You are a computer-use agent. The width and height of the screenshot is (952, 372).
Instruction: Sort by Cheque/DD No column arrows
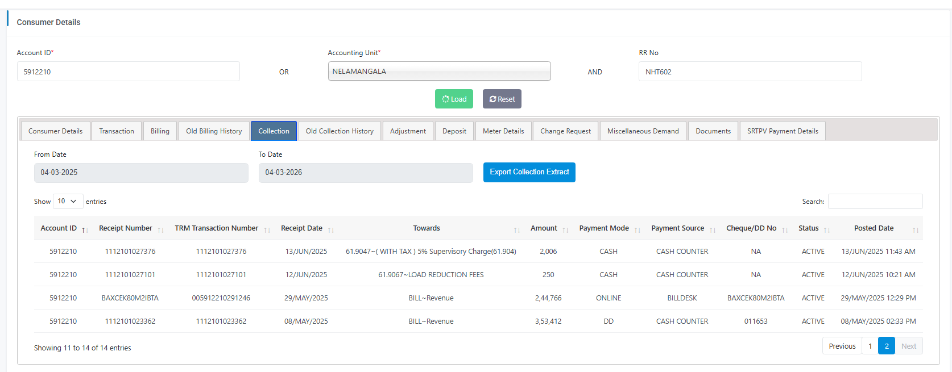(785, 230)
